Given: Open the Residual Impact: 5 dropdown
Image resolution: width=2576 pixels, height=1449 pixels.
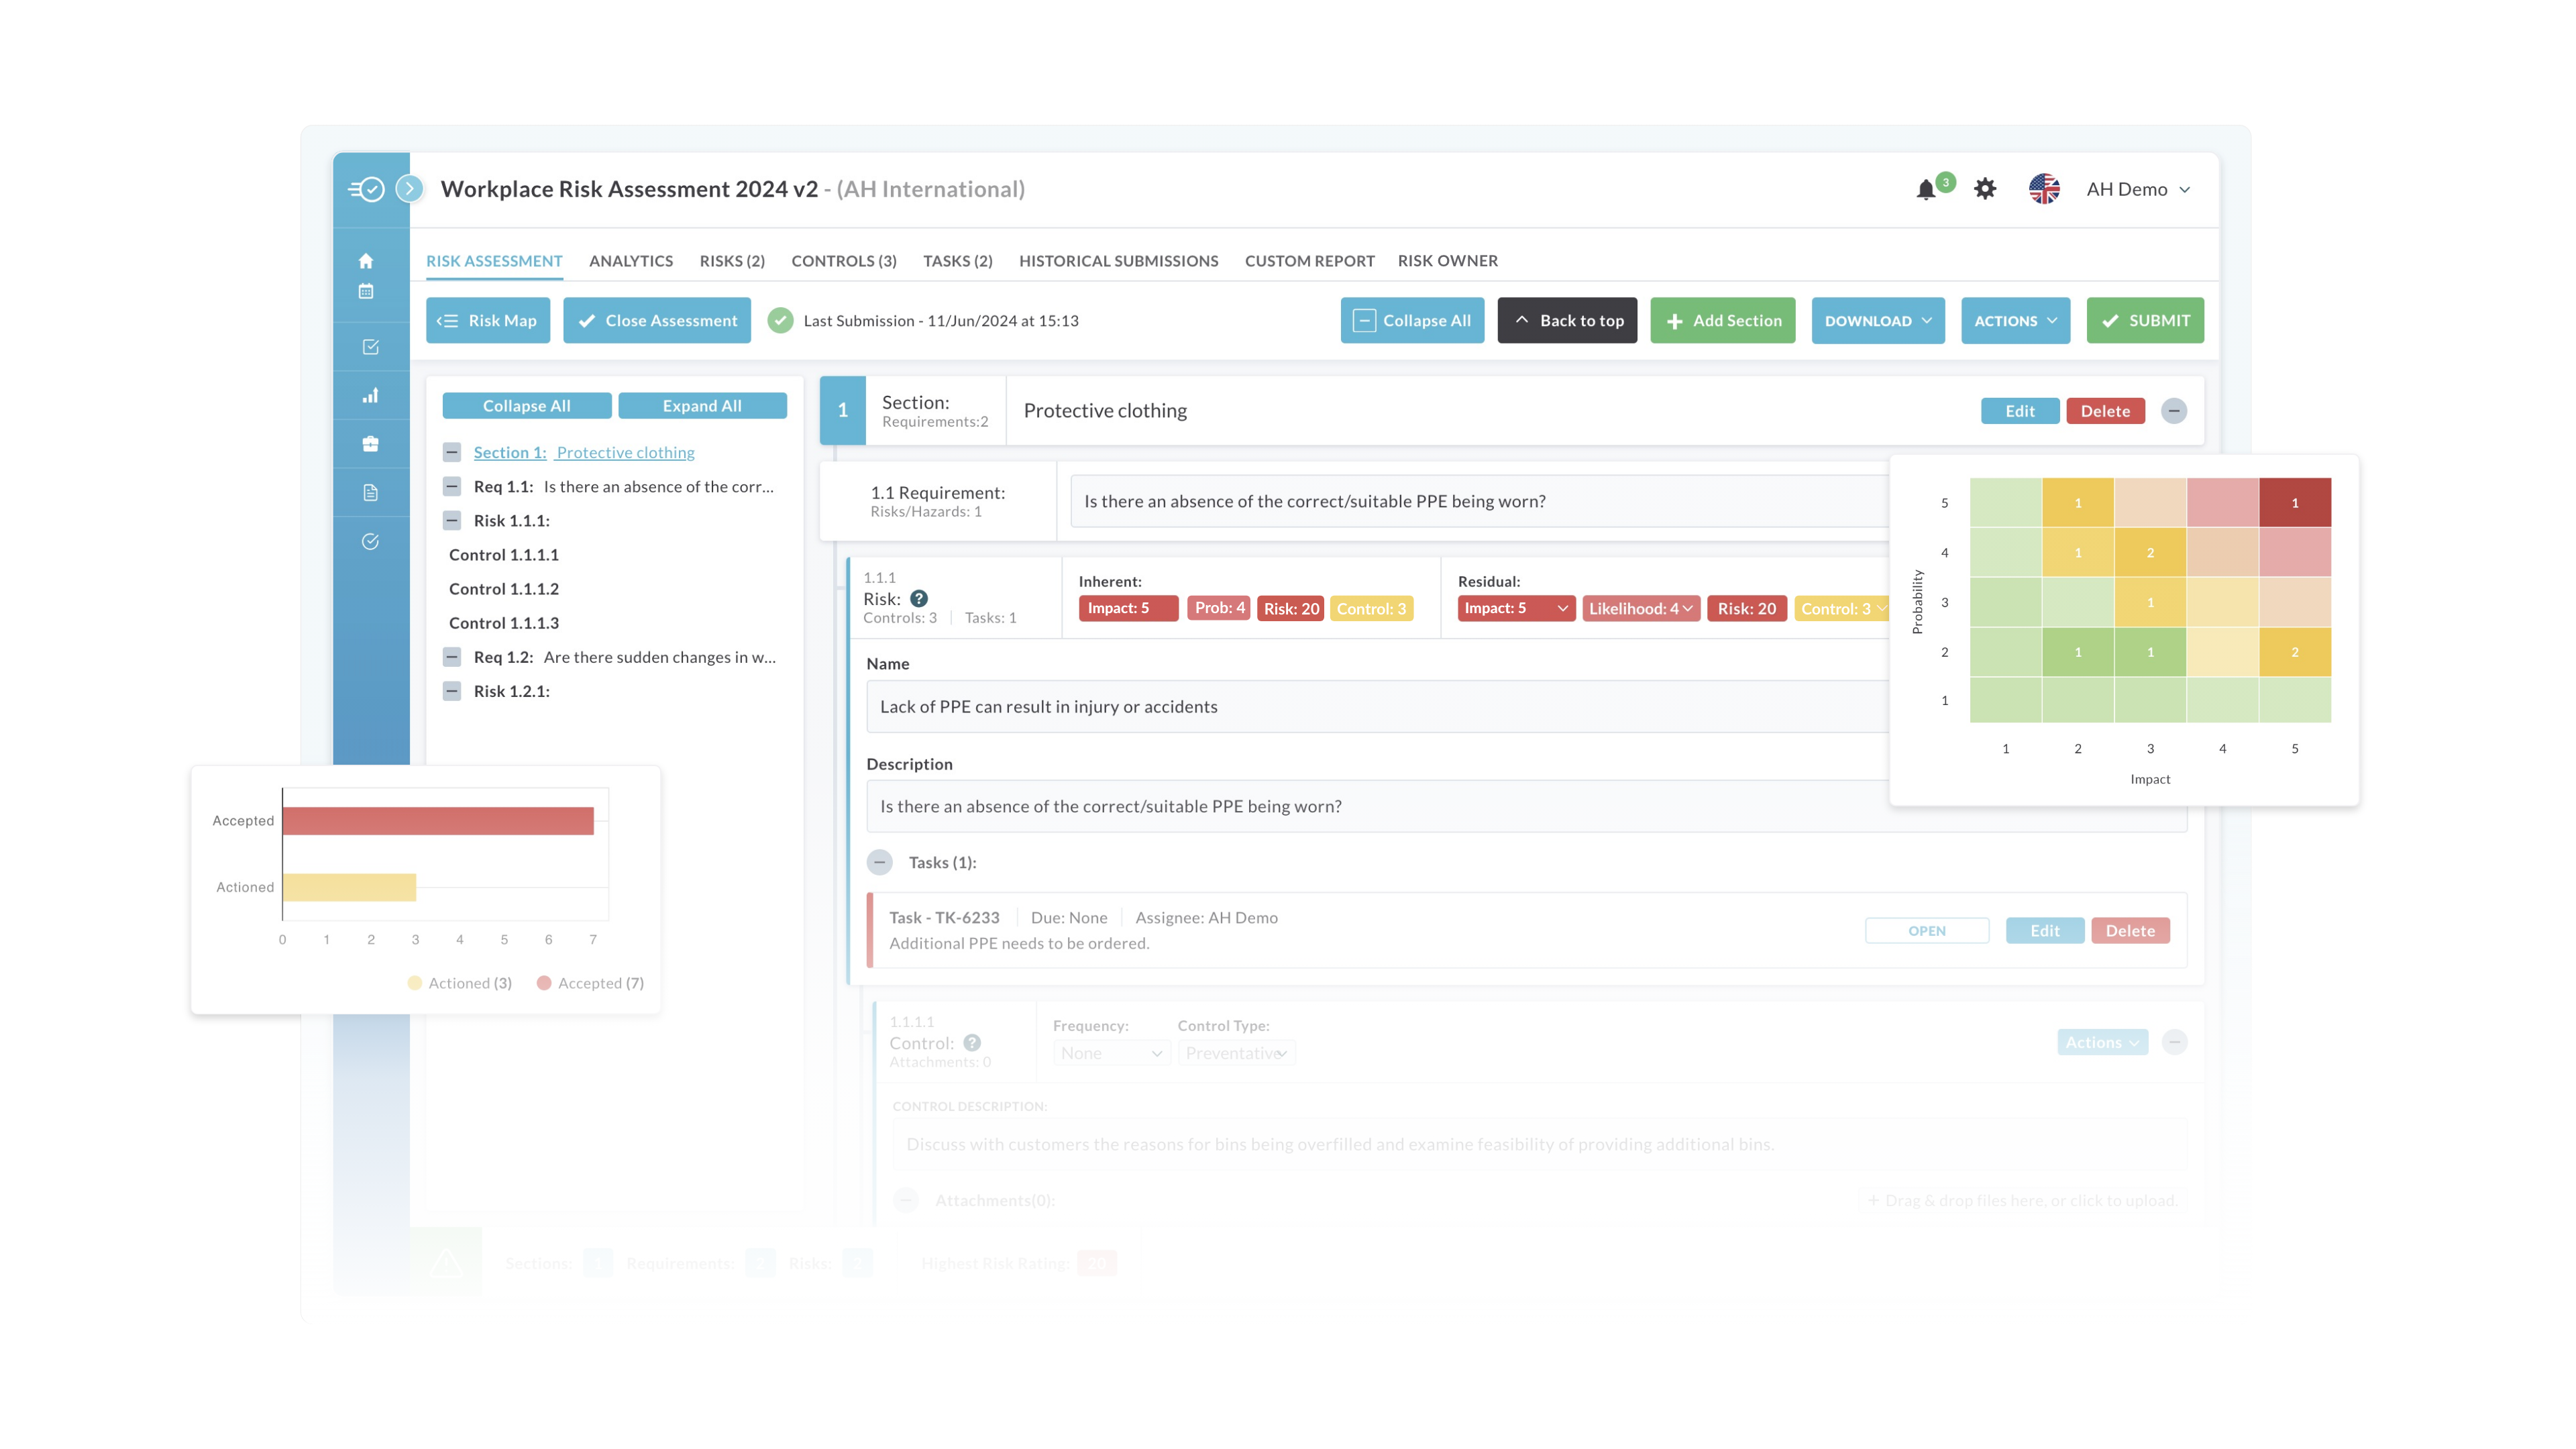Looking at the screenshot, I should tap(1516, 608).
